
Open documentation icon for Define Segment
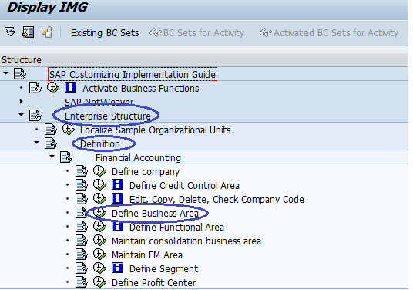82,268
